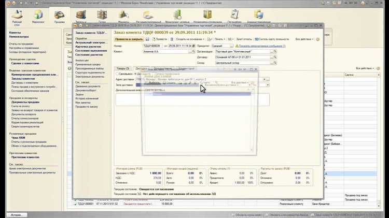
Task: Click the help icon in order toolbar
Action: click(x=318, y=39)
